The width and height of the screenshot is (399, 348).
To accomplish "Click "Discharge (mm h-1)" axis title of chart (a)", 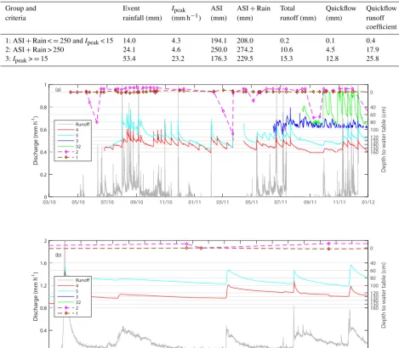I will point(35,140).
